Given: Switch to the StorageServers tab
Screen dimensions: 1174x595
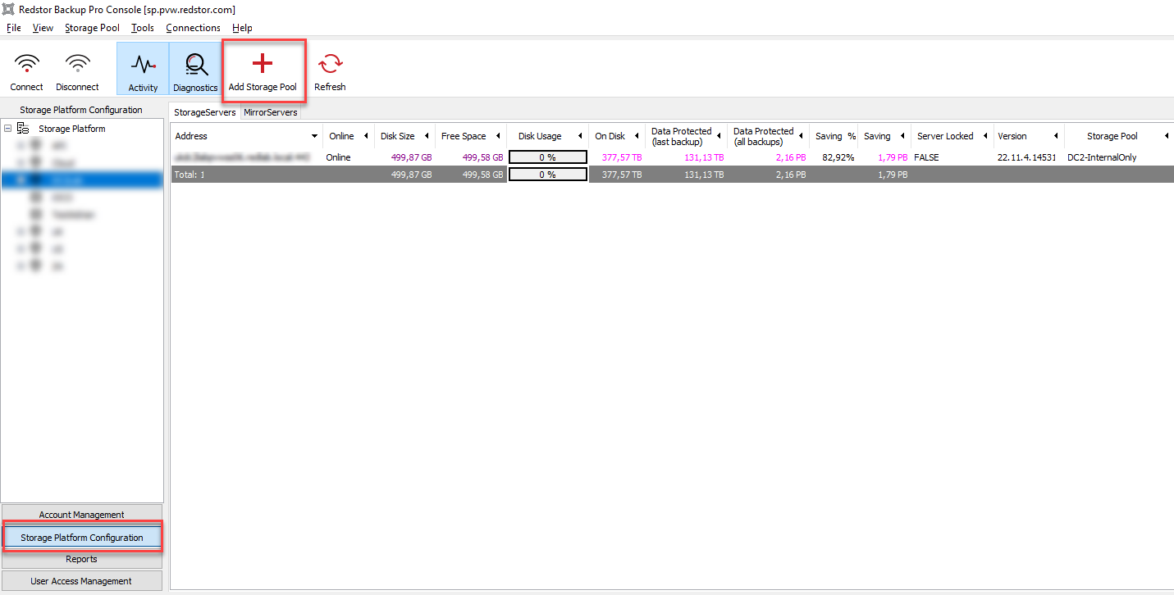Looking at the screenshot, I should pos(205,113).
